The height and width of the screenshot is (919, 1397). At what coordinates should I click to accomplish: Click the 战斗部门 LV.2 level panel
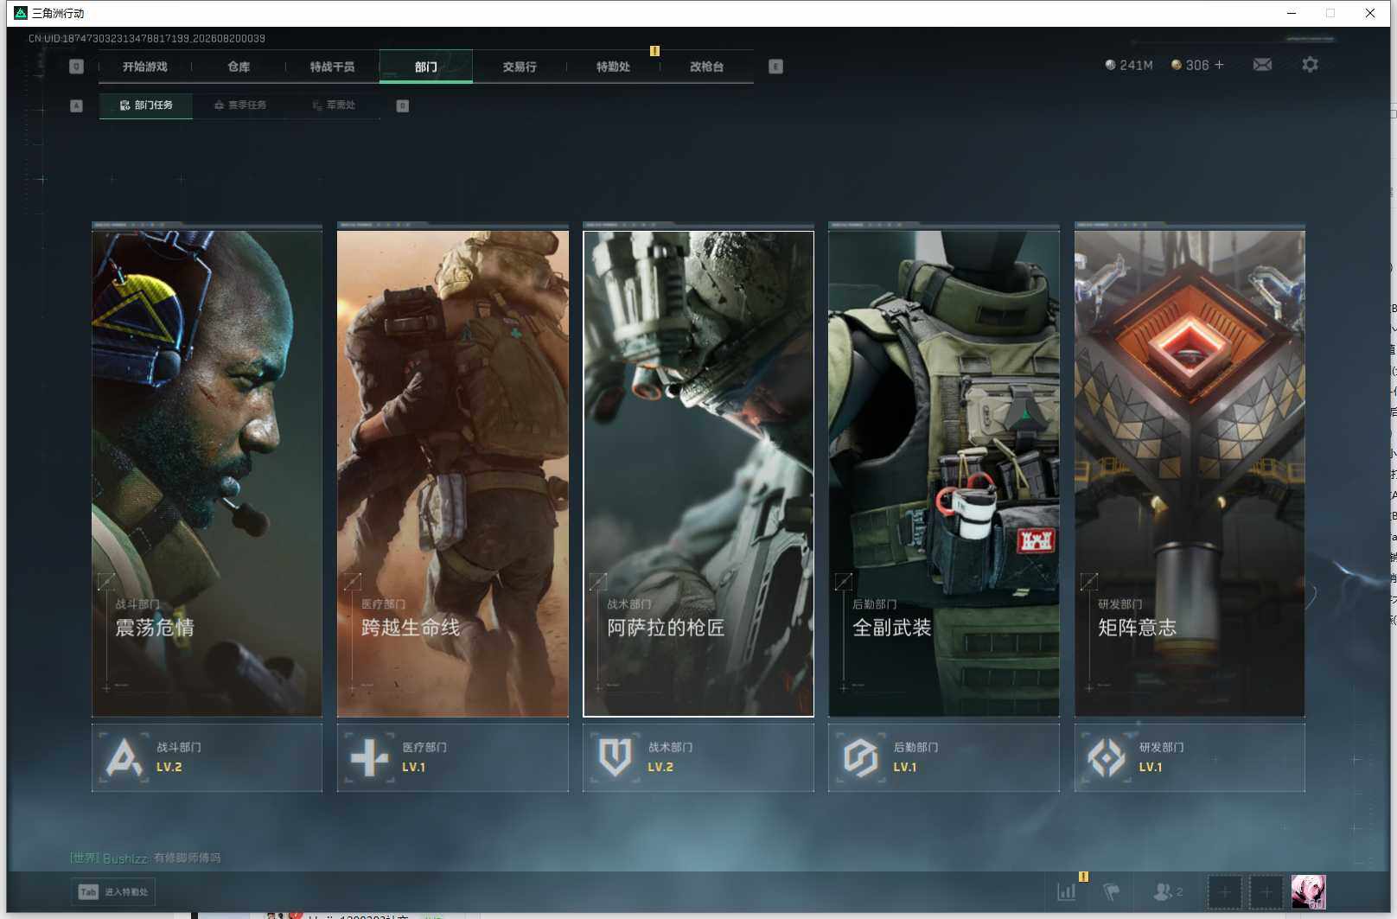[x=207, y=757]
